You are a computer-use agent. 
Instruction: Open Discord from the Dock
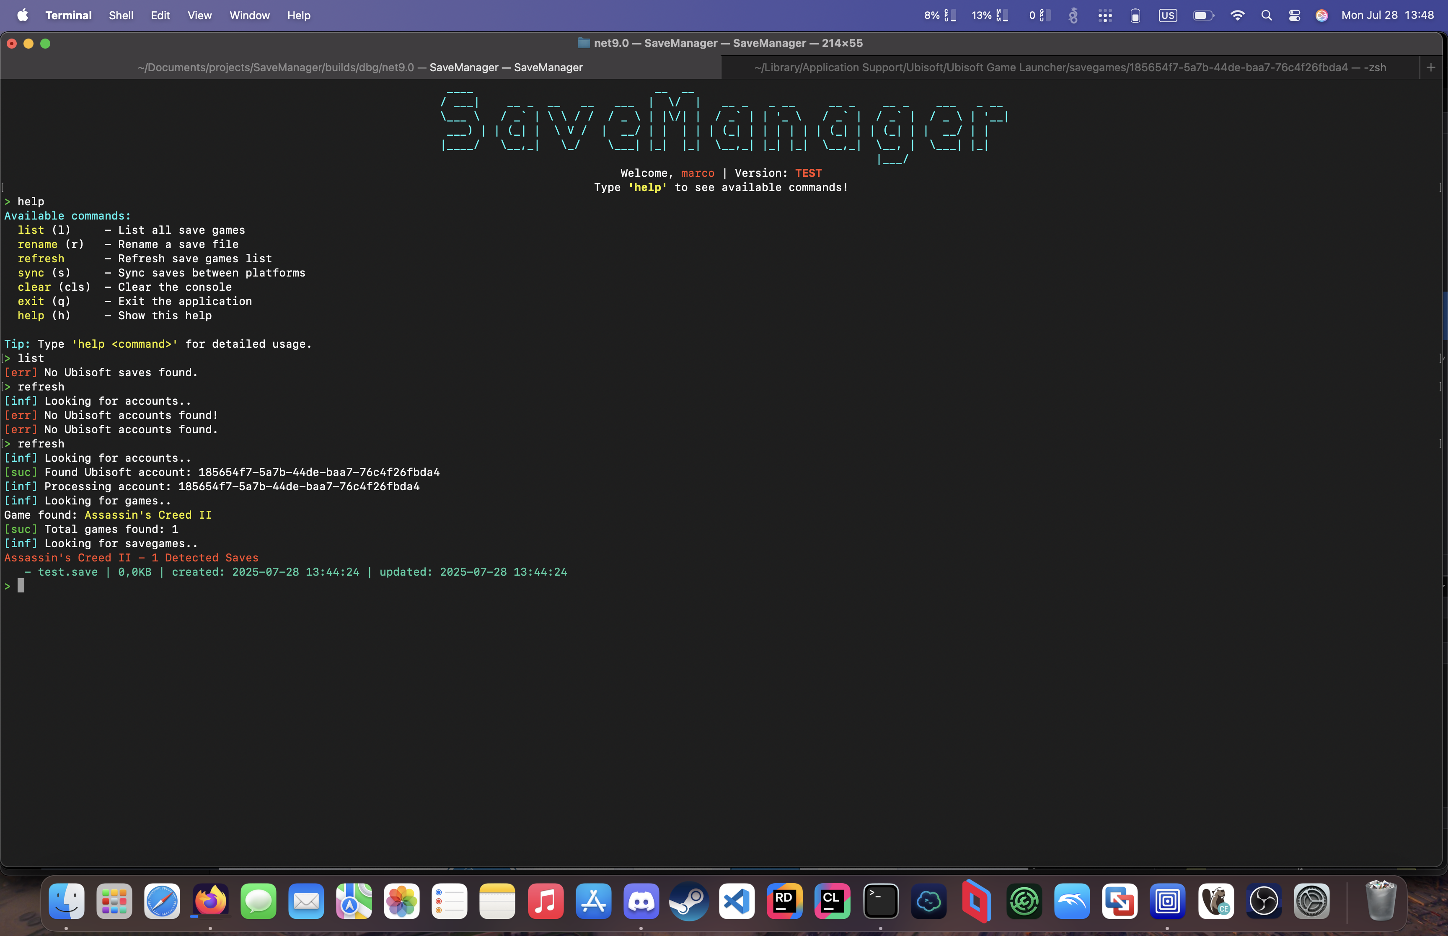tap(641, 901)
